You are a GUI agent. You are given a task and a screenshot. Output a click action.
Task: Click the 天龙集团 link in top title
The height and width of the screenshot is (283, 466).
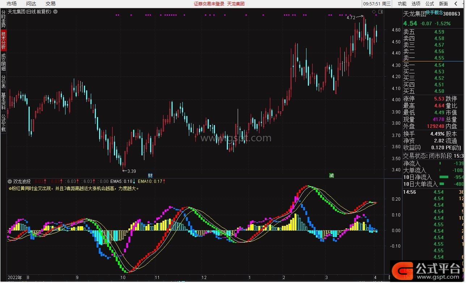[236, 4]
